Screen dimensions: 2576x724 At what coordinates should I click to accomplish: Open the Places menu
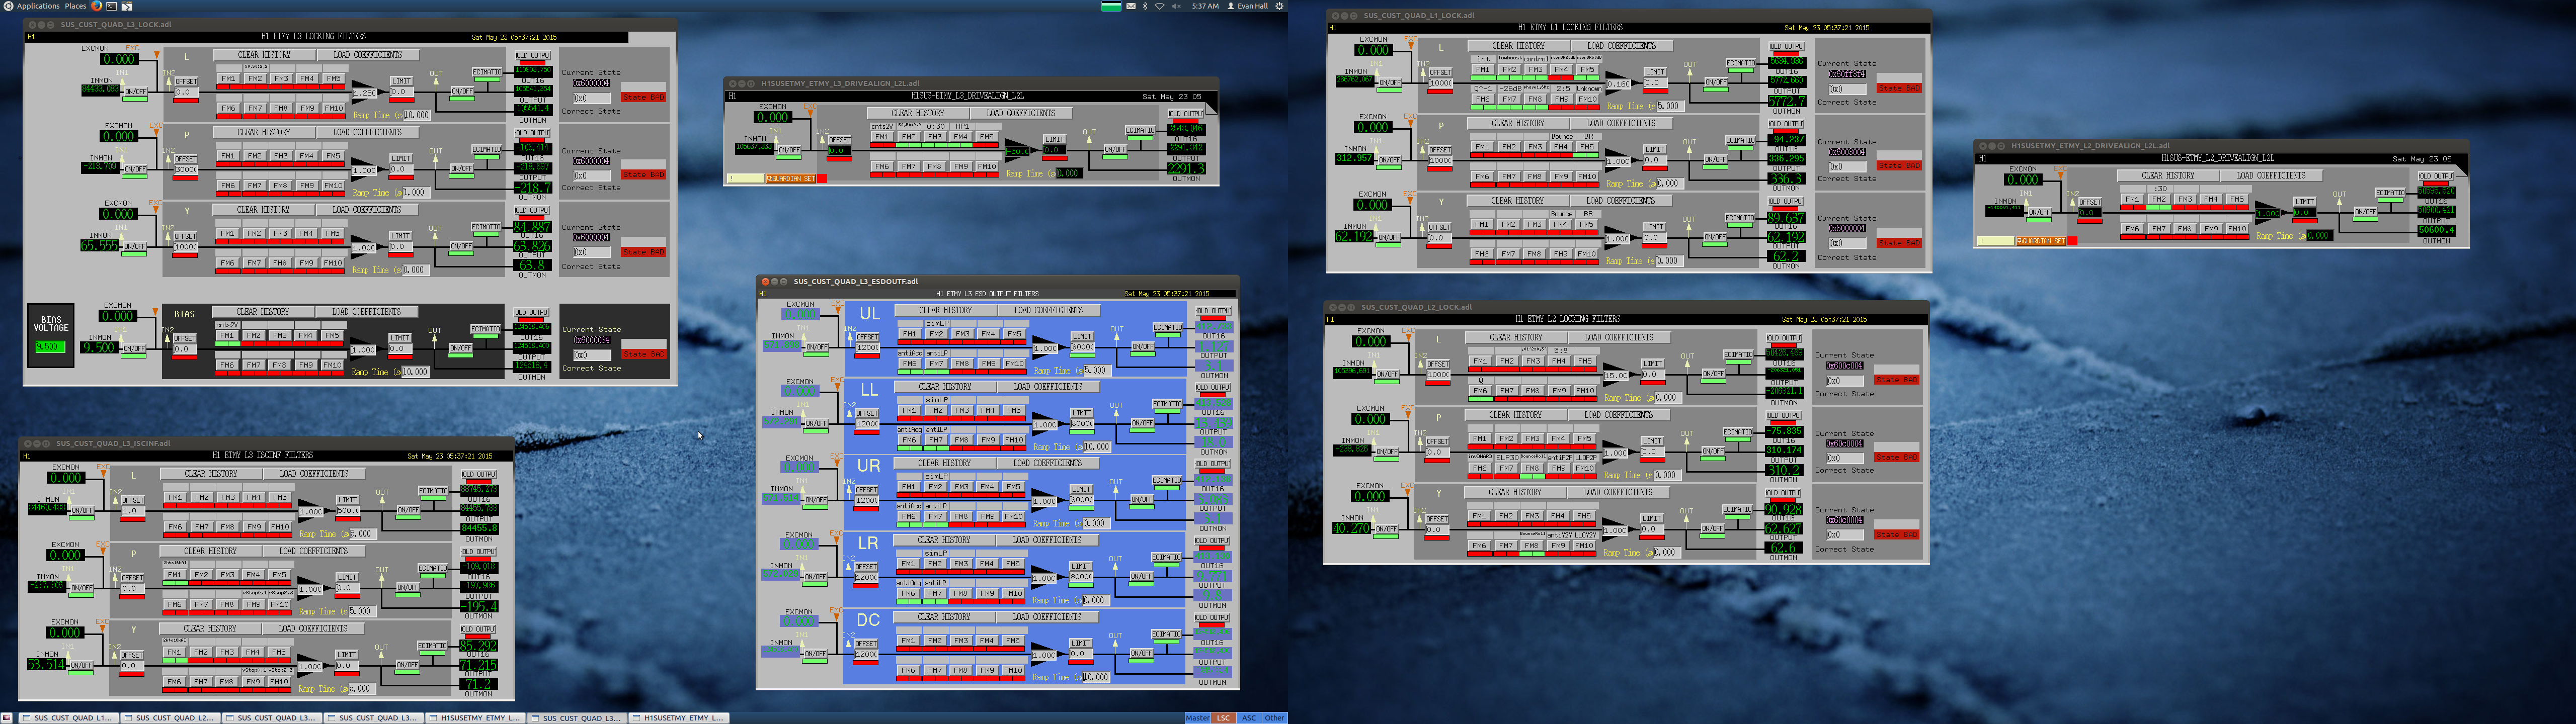coord(75,6)
